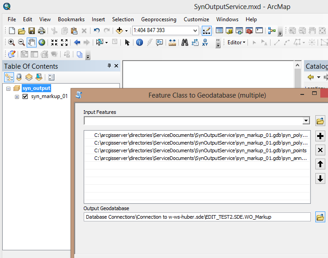Open Table Of Contents Options icon
The height and width of the screenshot is (258, 328).
(51, 78)
